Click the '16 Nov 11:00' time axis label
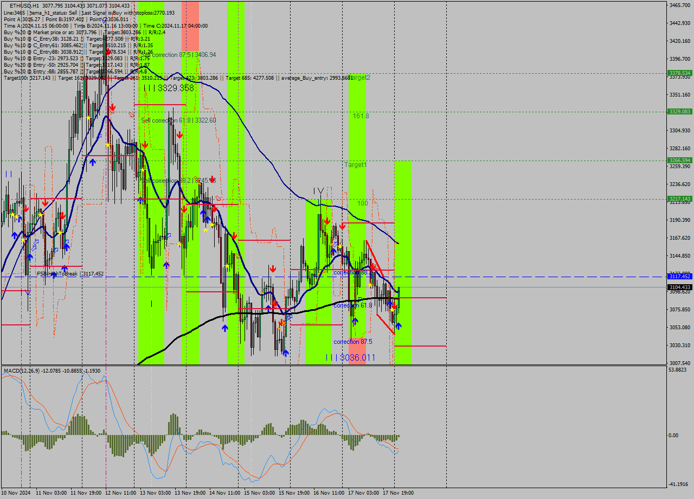 point(329,493)
